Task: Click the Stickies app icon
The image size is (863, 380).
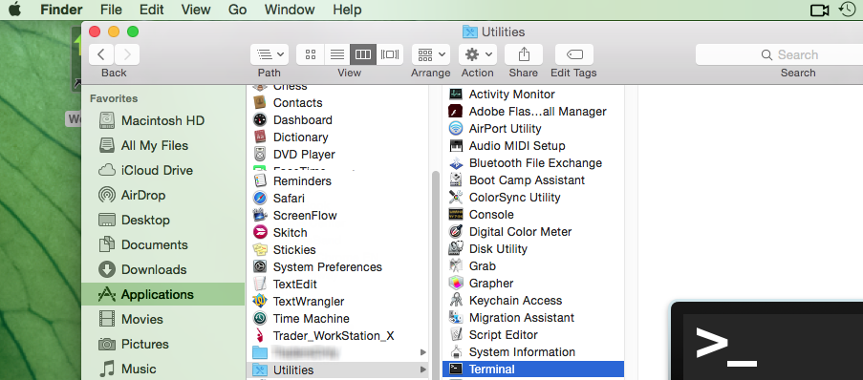Action: (x=260, y=249)
